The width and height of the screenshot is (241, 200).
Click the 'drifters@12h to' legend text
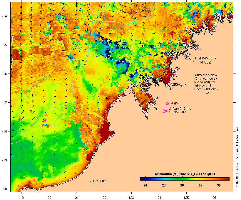180,109
